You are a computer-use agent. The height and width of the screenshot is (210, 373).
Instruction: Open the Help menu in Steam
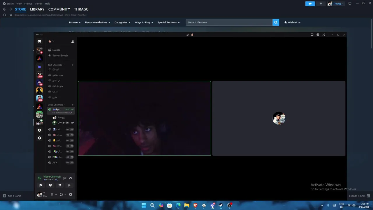coord(47,3)
